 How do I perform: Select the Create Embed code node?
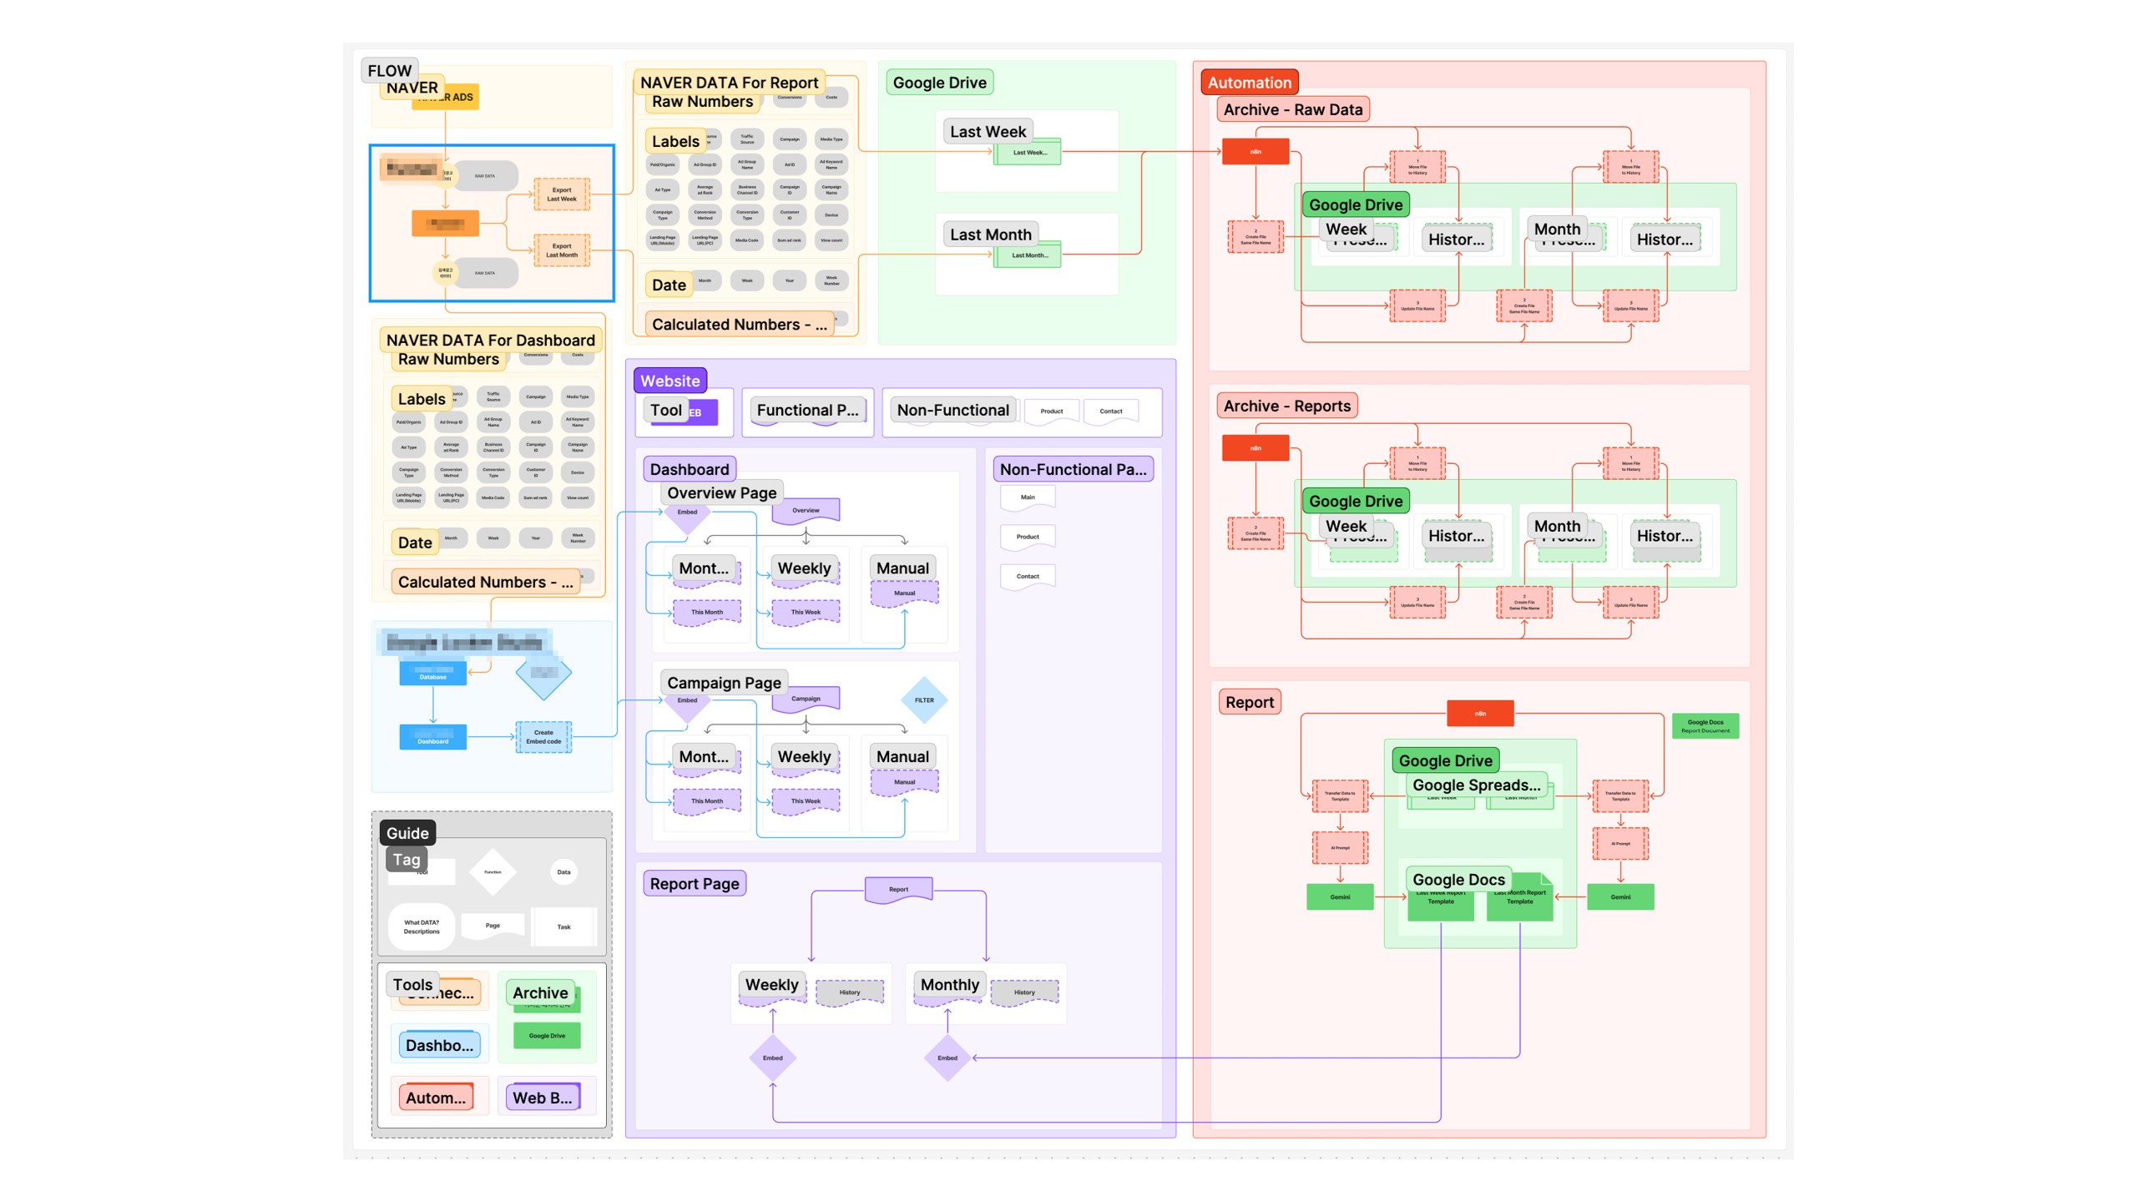coord(543,737)
